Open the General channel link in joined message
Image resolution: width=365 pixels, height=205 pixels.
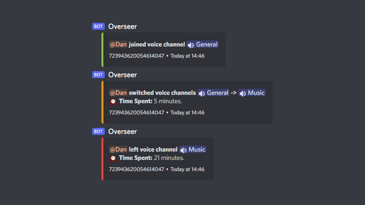coord(202,45)
